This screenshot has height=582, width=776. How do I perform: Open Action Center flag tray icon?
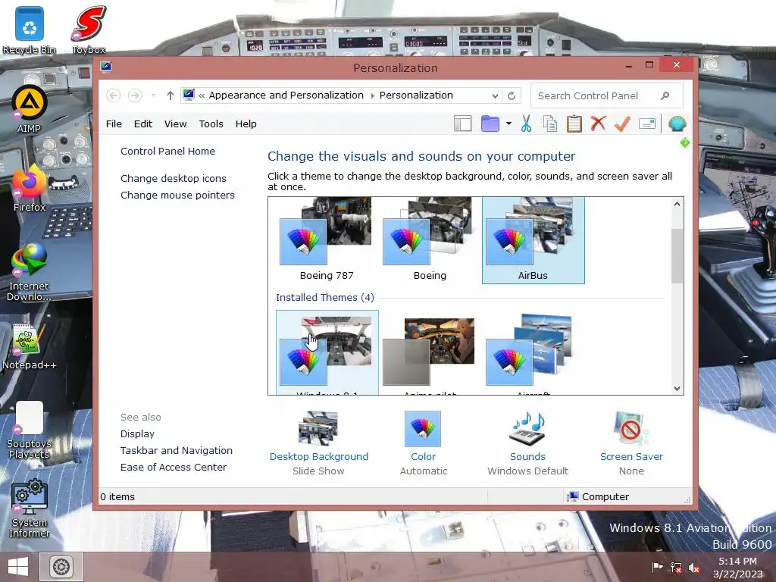tap(657, 567)
